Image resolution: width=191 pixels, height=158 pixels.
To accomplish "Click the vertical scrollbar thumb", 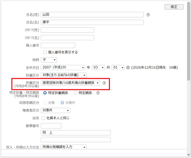I will pos(188,42).
